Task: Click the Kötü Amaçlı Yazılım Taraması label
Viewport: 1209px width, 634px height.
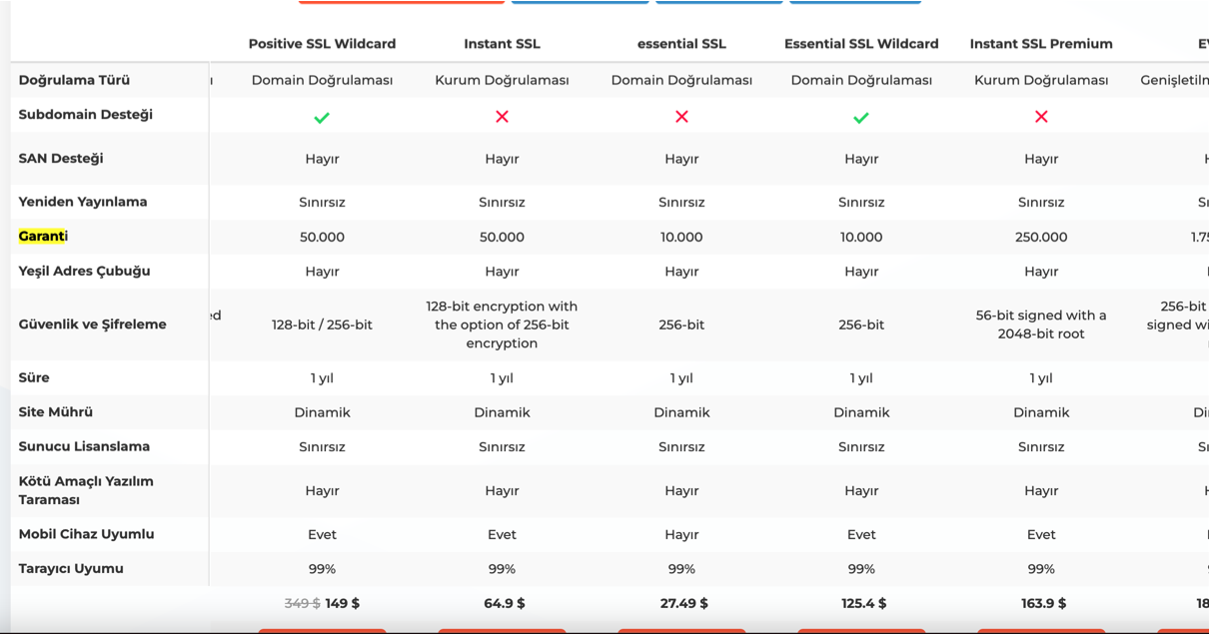Action: [x=86, y=490]
